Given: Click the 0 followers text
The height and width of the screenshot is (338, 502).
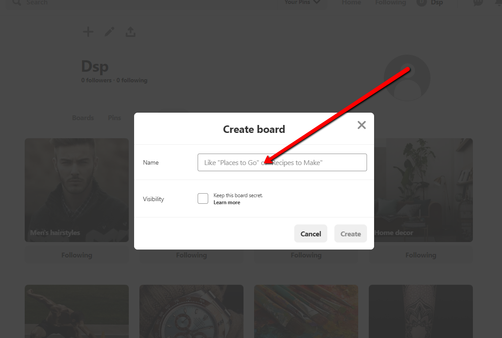Looking at the screenshot, I should tap(96, 80).
